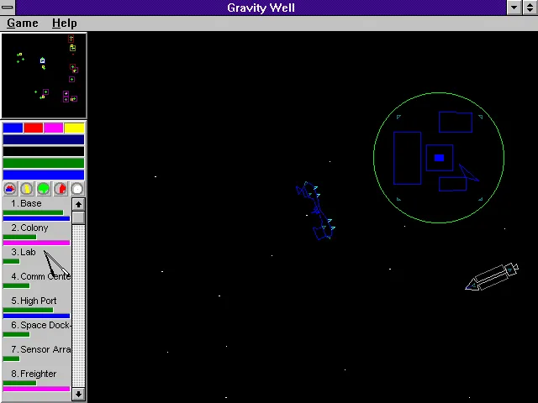Select '3. Lab' in the list
The width and height of the screenshot is (538, 403).
coord(37,258)
